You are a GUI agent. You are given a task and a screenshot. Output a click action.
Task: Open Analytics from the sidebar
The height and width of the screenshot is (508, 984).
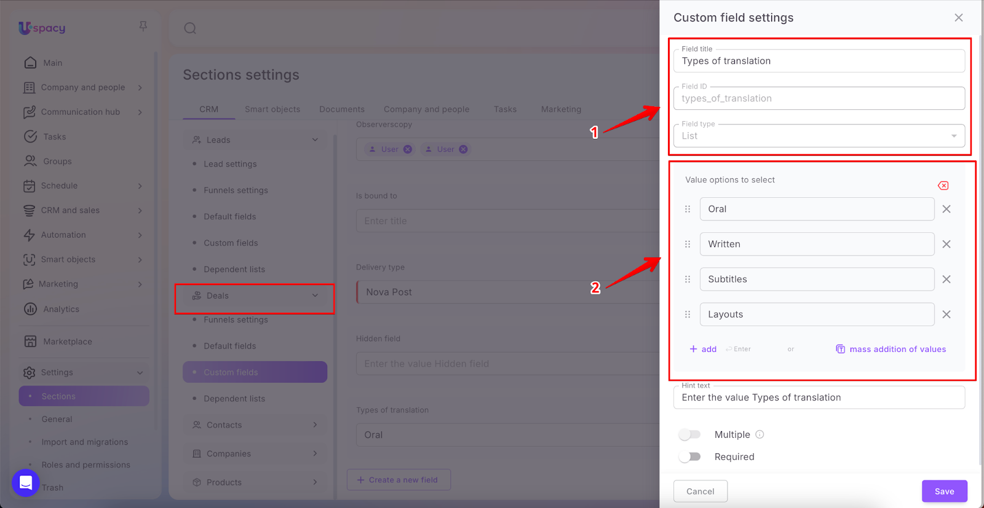point(61,309)
